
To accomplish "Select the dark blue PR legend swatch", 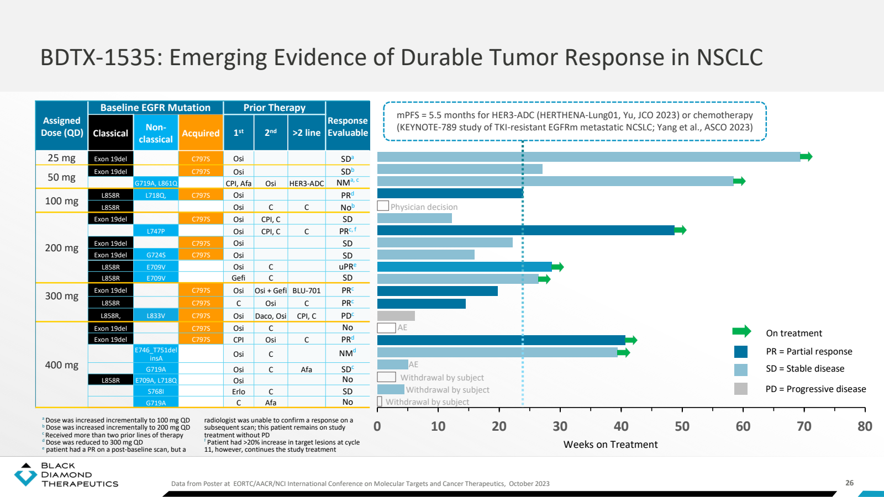I will [x=741, y=352].
